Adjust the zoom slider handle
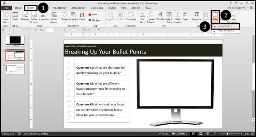This screenshot has height=137, width=256. point(227,134)
